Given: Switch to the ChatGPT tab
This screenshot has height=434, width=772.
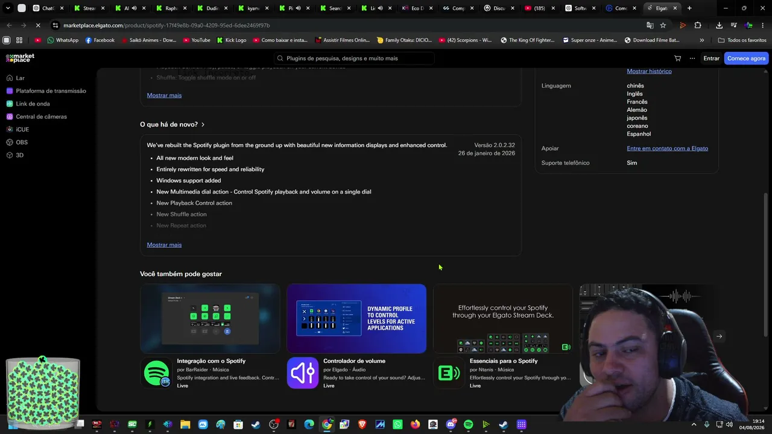Looking at the screenshot, I should coord(48,8).
